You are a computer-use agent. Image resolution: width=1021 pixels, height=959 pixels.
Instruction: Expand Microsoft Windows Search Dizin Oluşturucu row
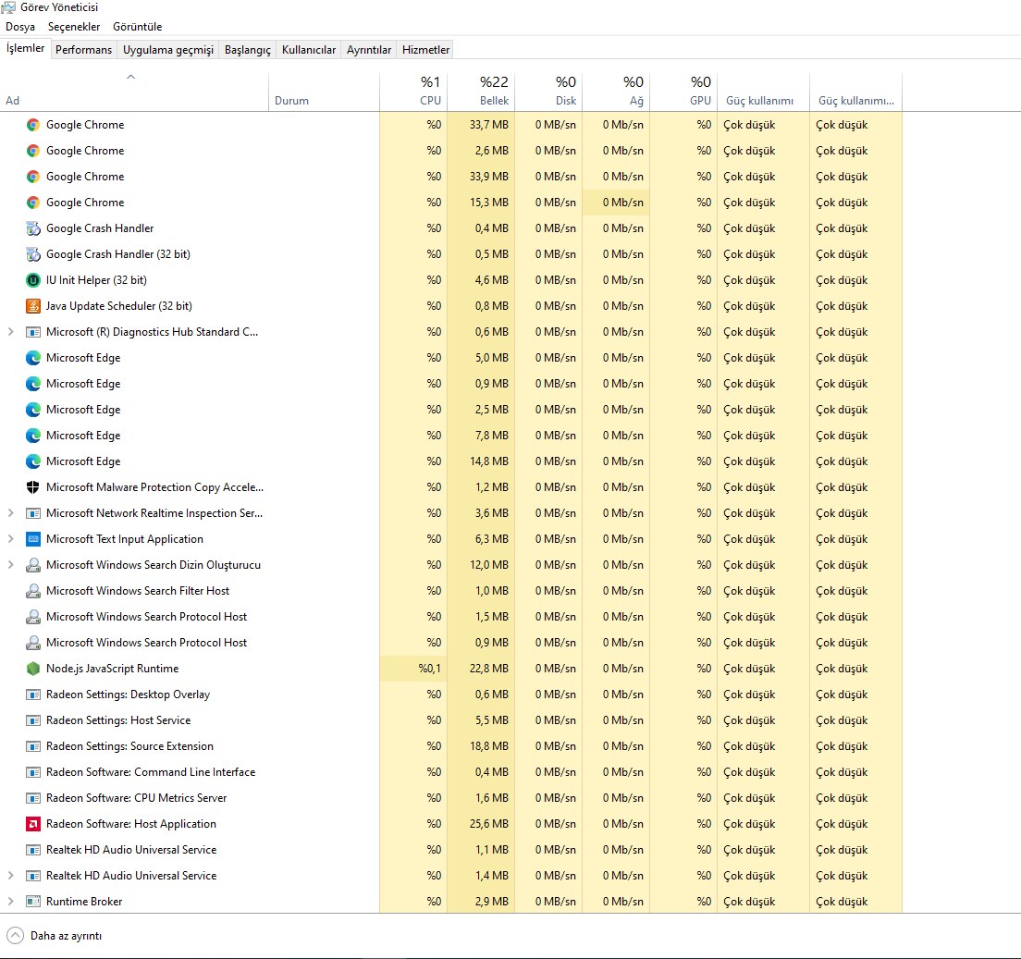[x=10, y=565]
